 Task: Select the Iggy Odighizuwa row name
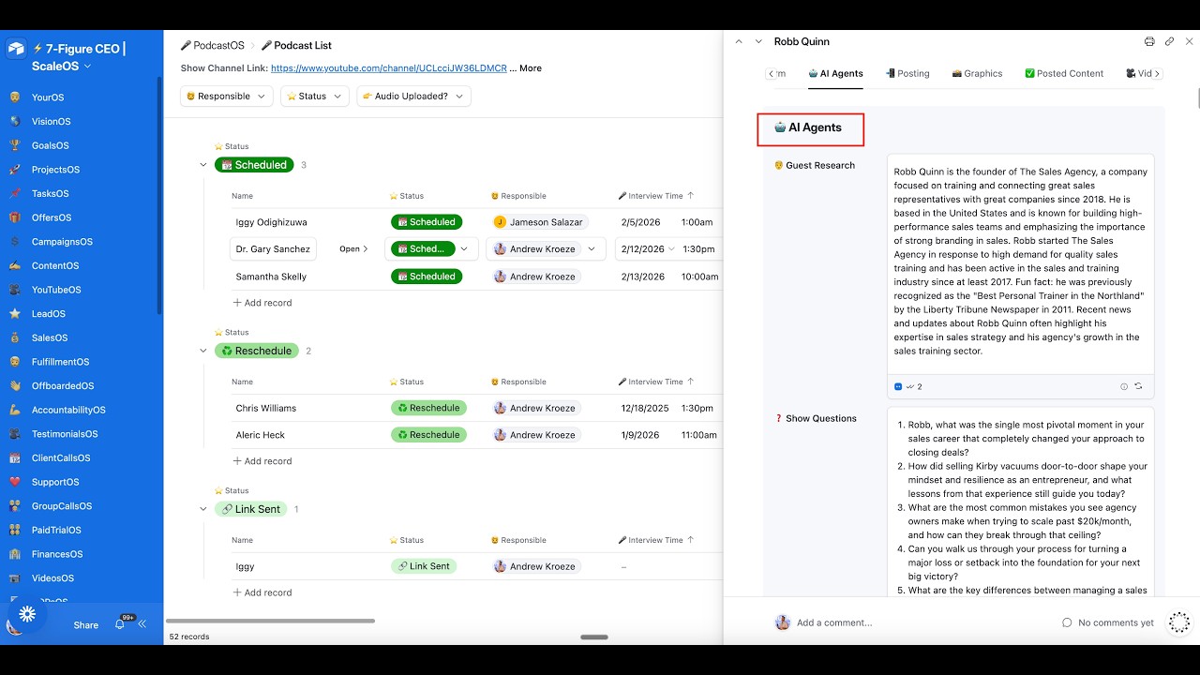tap(271, 222)
